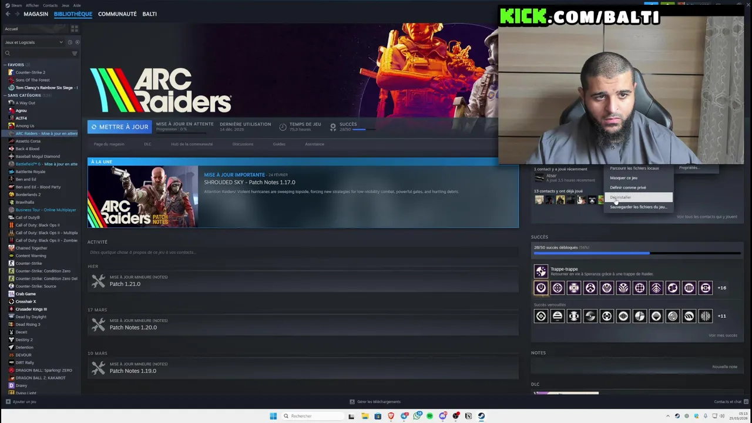The image size is (752, 423).
Task: Open the Jeux et Logiciels dropdown
Action: click(x=33, y=42)
